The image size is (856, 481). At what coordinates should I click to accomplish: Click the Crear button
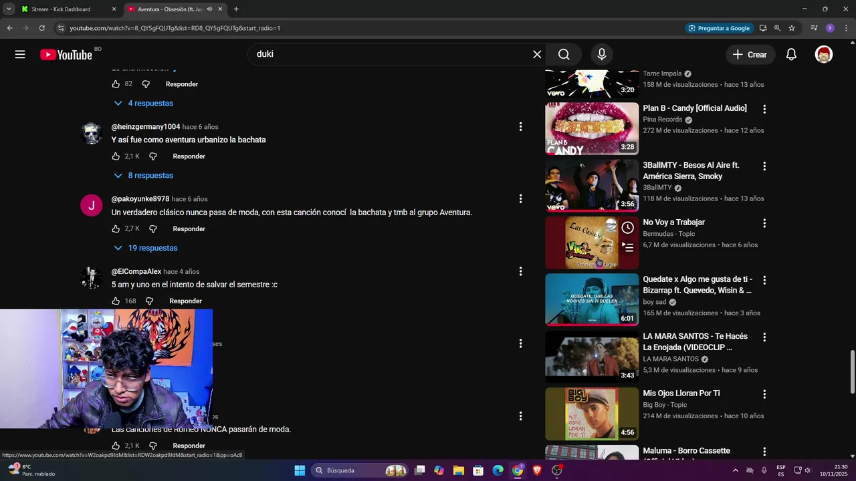750,55
